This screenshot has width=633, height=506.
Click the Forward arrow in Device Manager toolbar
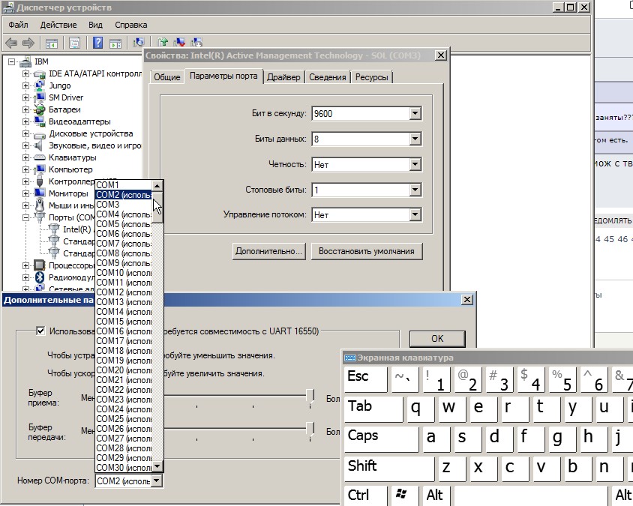[x=28, y=43]
